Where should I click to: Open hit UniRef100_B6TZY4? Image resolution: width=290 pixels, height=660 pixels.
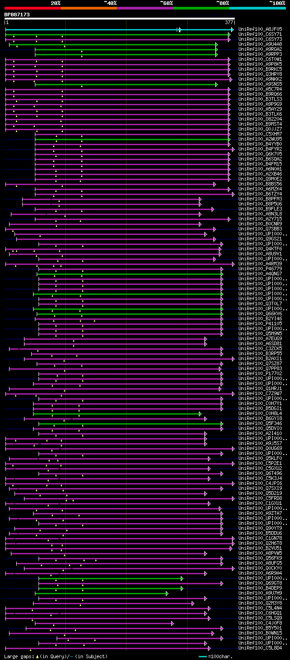coord(260,194)
